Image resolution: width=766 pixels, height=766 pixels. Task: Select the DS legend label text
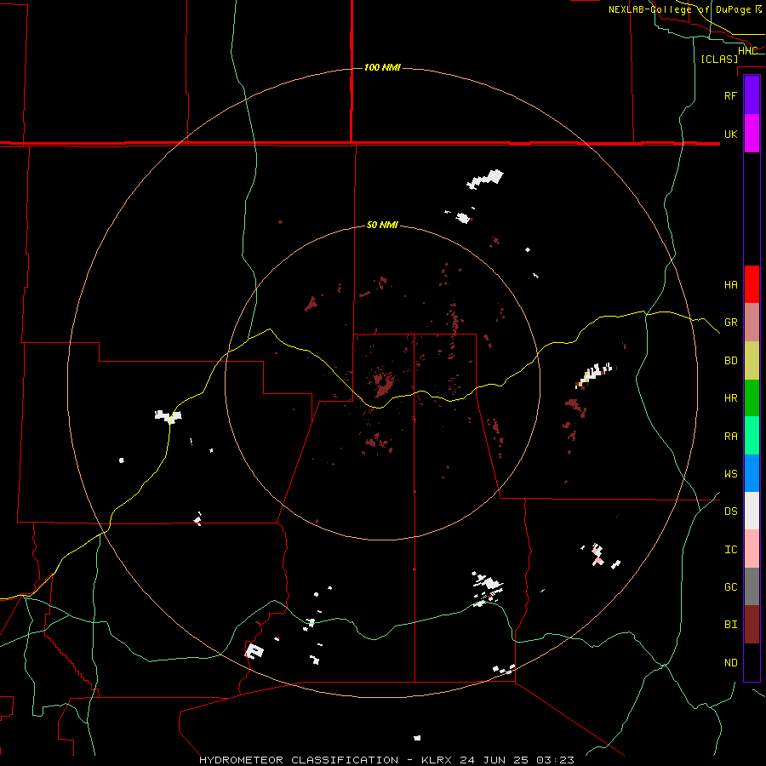tap(730, 512)
